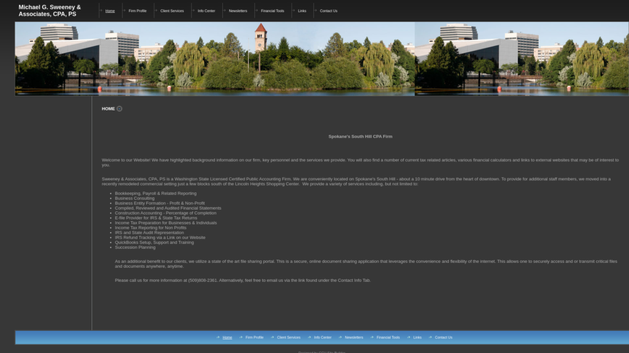
Task: Go to Contact Us in the top navigation
Action: tap(328, 11)
